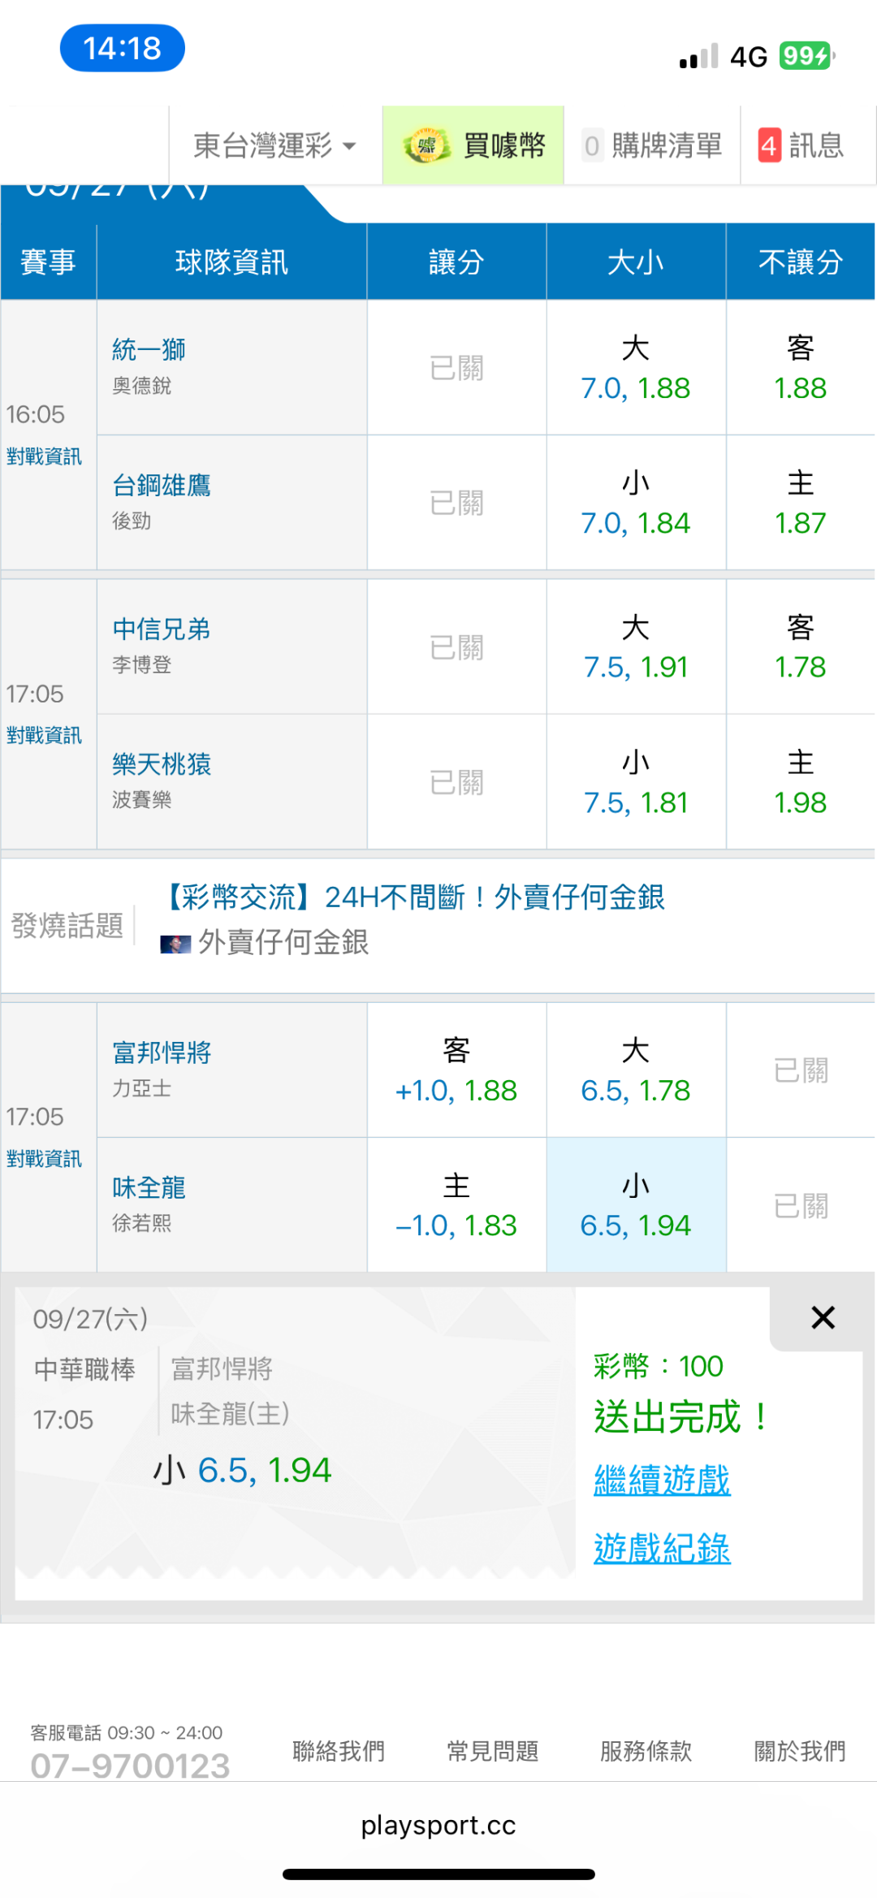The width and height of the screenshot is (877, 1898).
Task: Select 主 -1.0, 1.83 for 味全龍
Action: click(x=456, y=1205)
